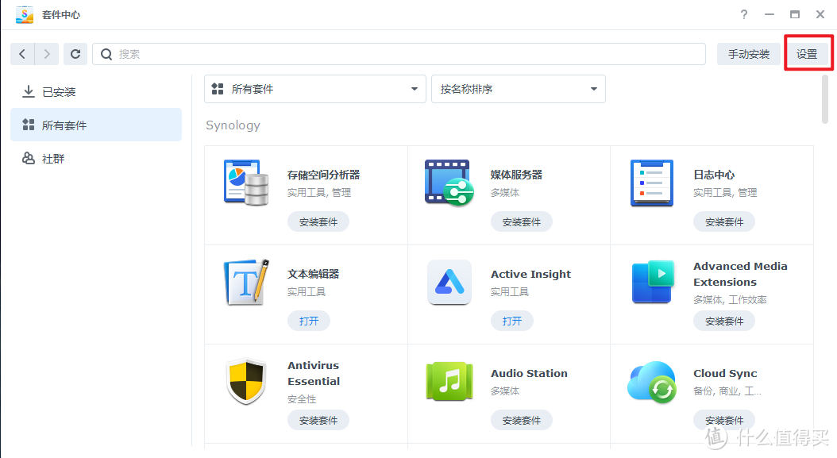
Task: Select 已安装 in the sidebar
Action: click(96, 92)
